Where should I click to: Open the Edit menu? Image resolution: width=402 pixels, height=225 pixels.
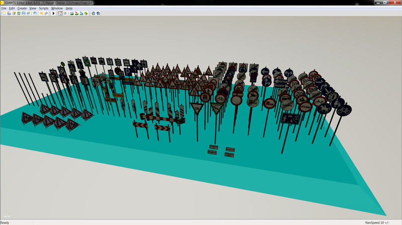pyautogui.click(x=12, y=9)
